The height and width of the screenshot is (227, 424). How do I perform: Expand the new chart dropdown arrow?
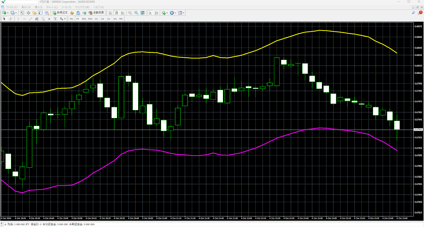pos(8,13)
